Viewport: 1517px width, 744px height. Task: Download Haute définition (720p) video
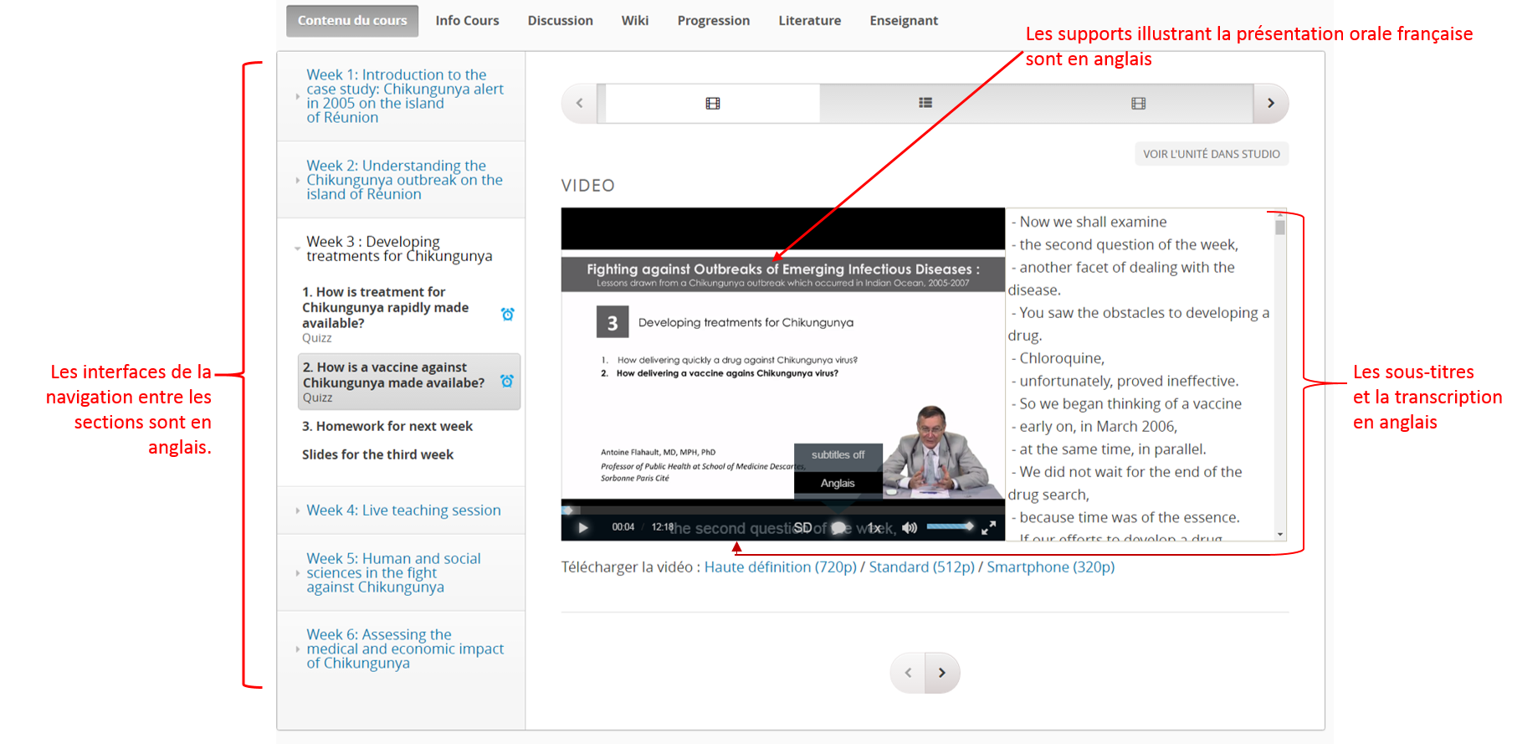click(781, 567)
